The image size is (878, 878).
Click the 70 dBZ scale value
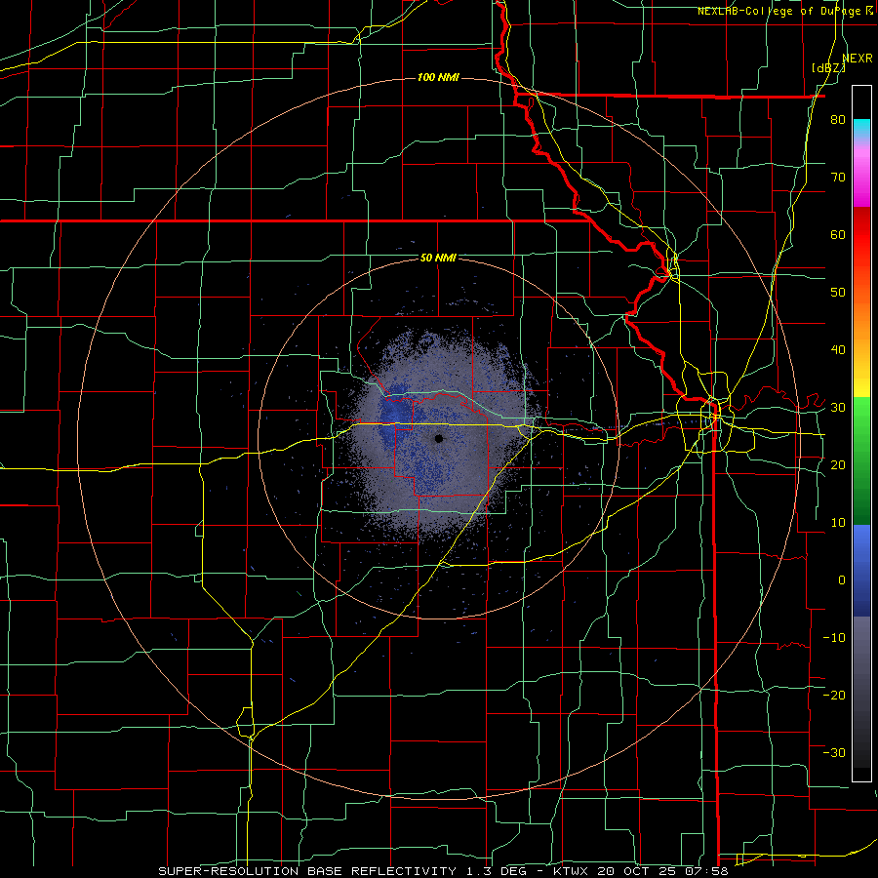(838, 177)
